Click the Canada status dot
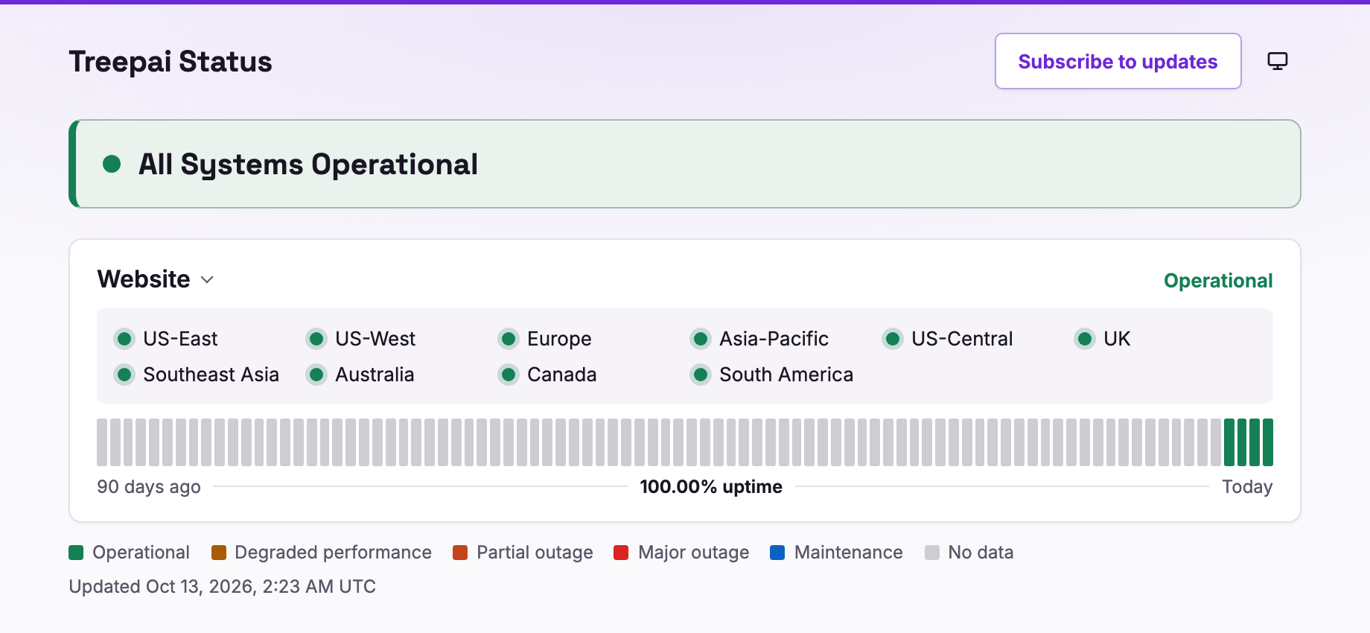The height and width of the screenshot is (633, 1370). click(509, 375)
